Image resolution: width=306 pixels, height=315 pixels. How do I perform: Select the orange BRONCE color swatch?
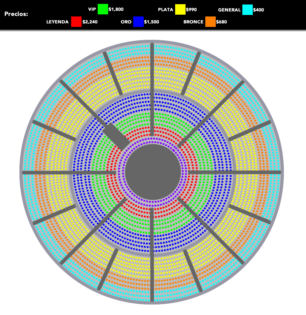[210, 22]
